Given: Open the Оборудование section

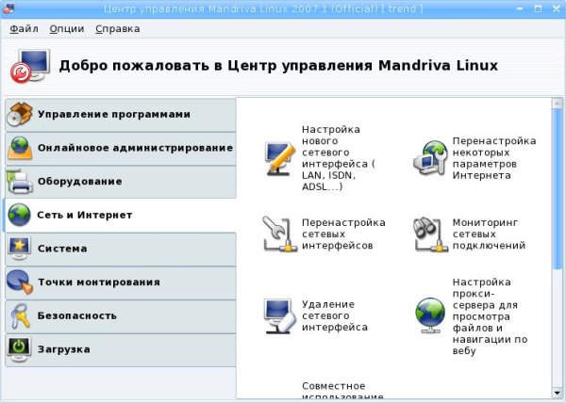Looking at the screenshot, I should tap(121, 182).
